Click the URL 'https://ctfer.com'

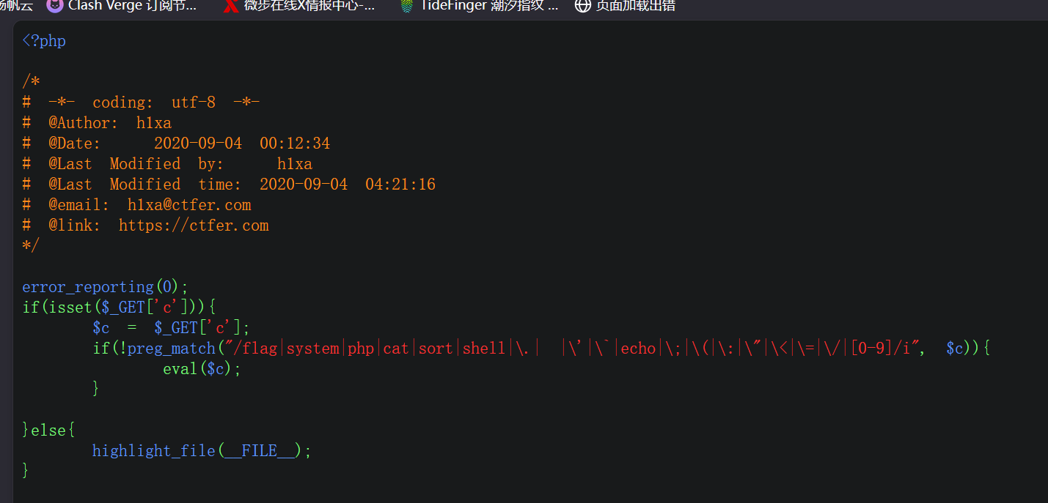click(194, 226)
